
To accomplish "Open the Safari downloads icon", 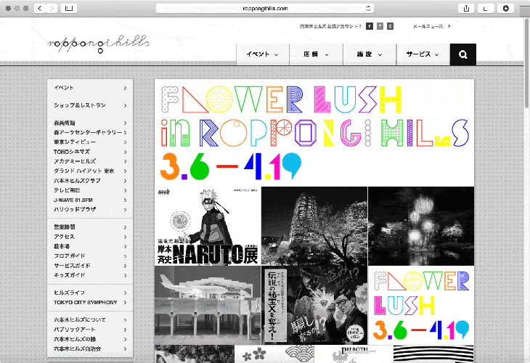I will (x=505, y=8).
